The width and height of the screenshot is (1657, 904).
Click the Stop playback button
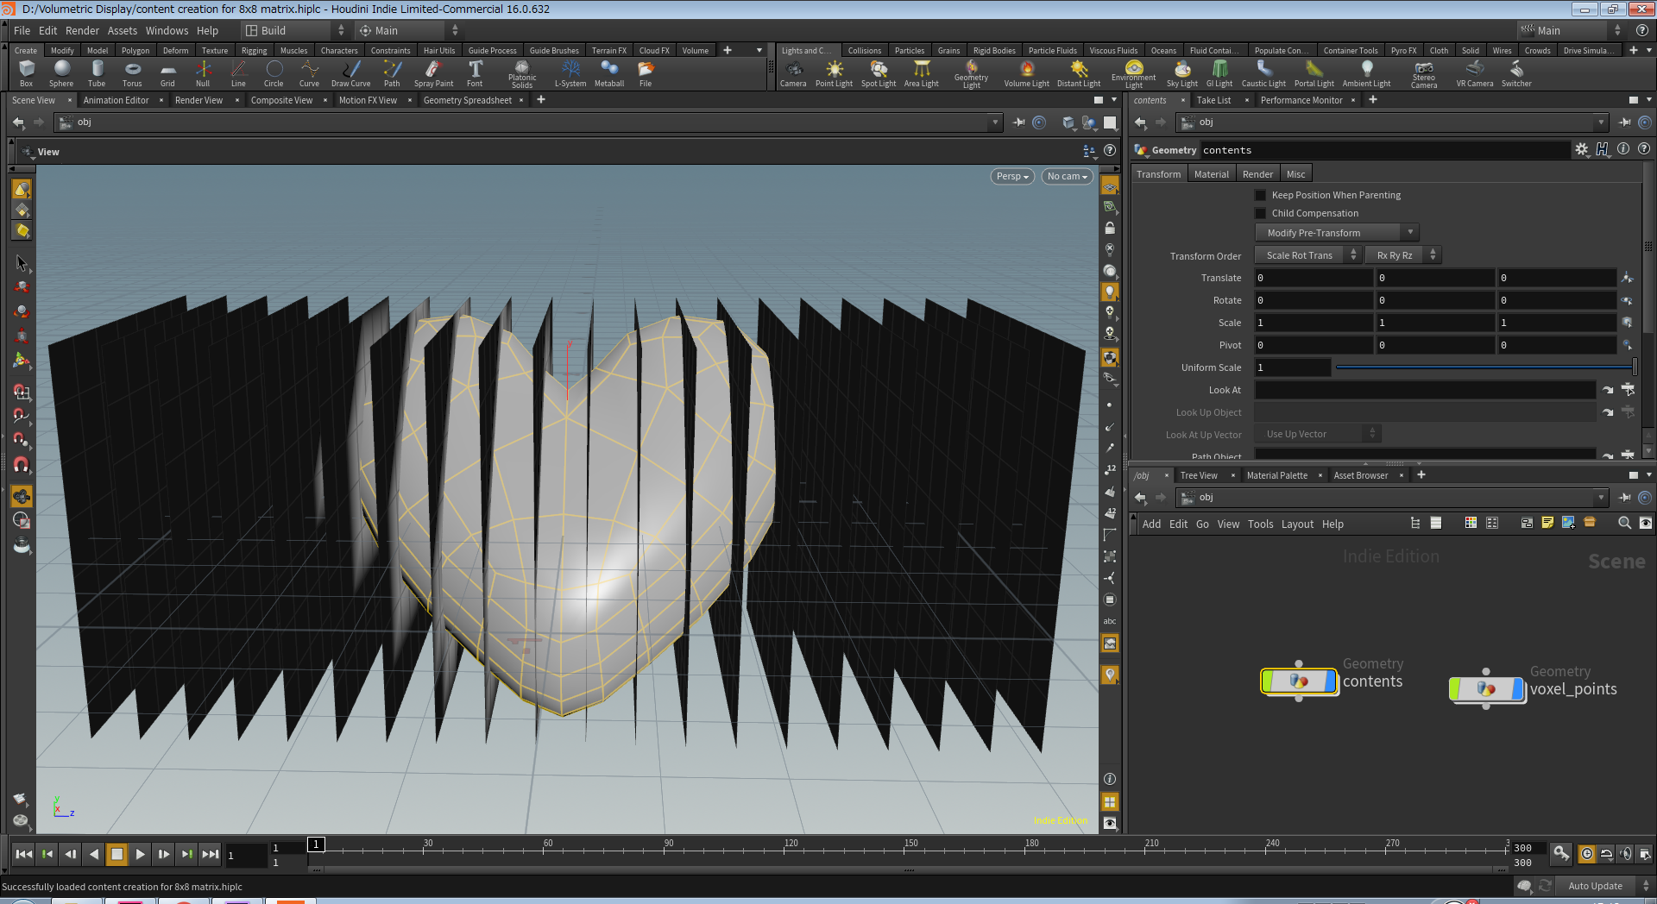(117, 854)
